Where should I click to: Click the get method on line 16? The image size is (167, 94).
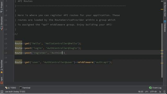pyautogui.click(x=27, y=44)
